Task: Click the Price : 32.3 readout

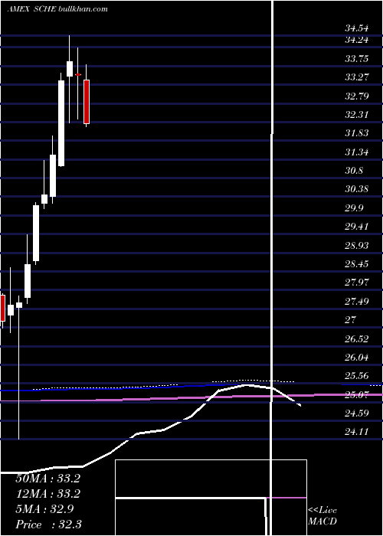Action: tap(48, 525)
